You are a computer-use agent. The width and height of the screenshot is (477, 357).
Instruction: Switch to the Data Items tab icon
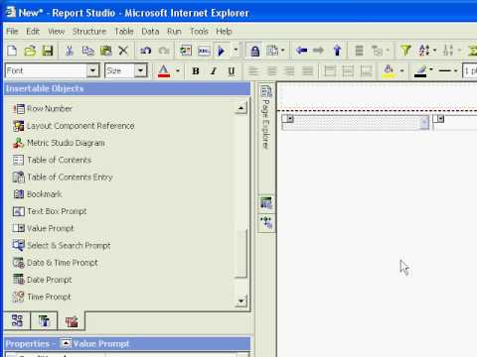44,320
